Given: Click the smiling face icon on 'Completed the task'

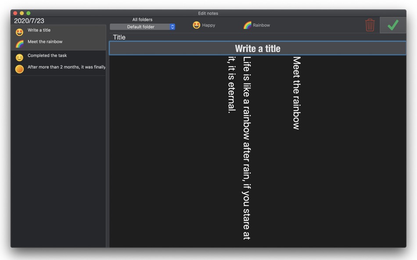Looking at the screenshot, I should [19, 56].
